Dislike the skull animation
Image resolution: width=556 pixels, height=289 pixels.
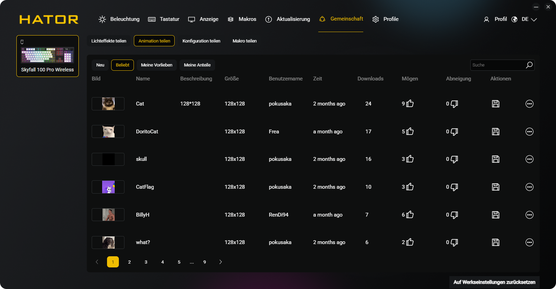[454, 159]
